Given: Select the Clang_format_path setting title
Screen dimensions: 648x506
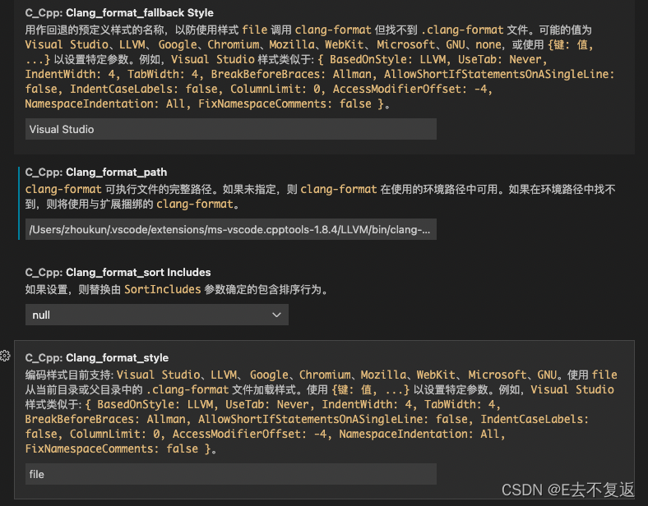Looking at the screenshot, I should pyautogui.click(x=96, y=172).
